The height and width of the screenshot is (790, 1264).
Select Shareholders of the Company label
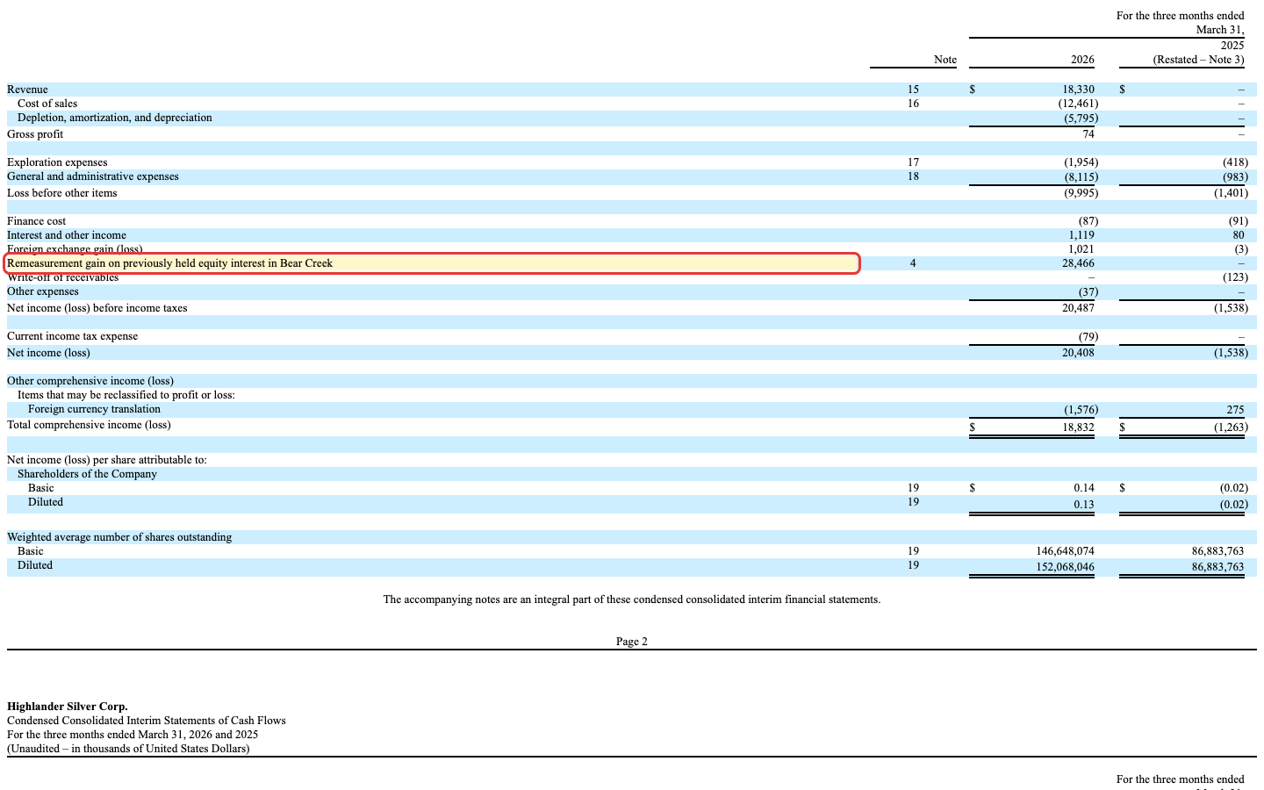click(x=87, y=474)
